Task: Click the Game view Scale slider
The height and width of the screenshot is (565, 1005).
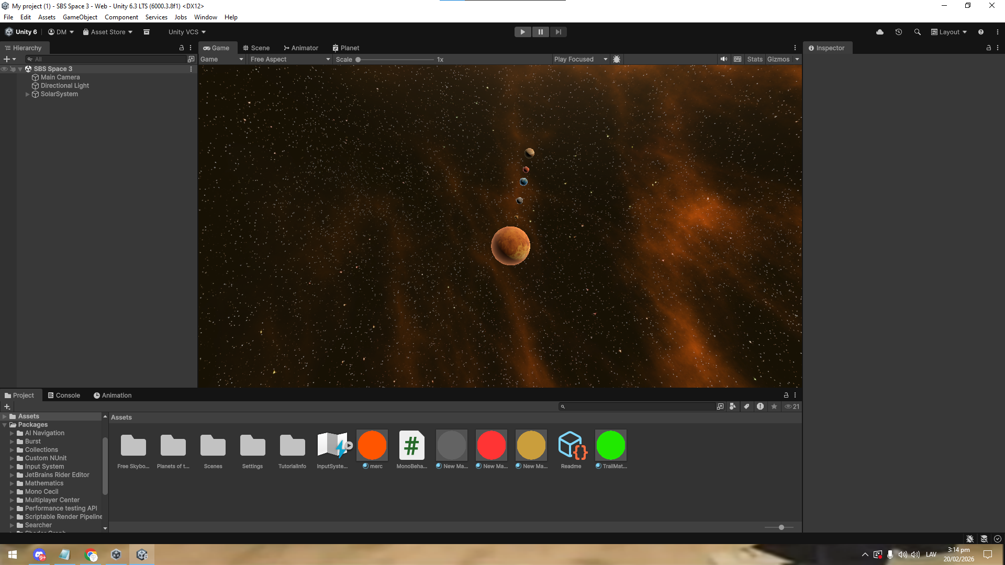Action: (x=396, y=59)
